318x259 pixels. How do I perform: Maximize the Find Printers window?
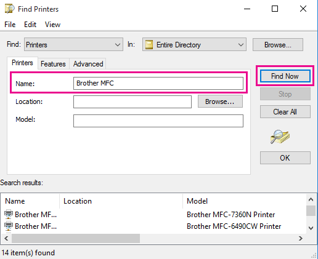coord(275,9)
